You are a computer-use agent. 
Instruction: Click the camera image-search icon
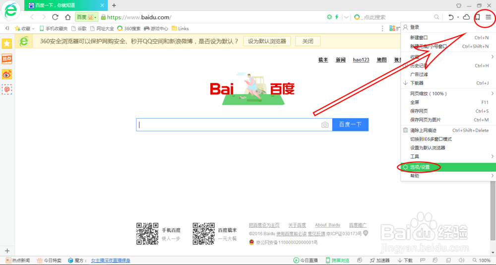[x=325, y=125]
